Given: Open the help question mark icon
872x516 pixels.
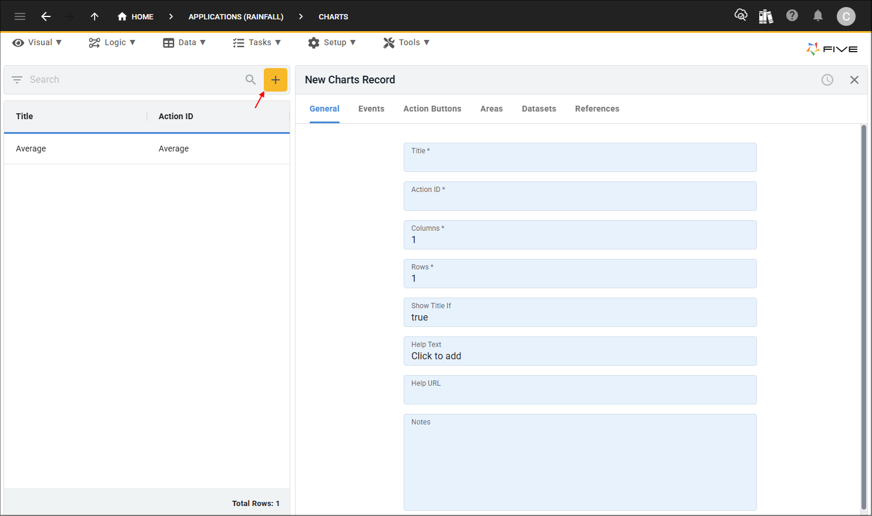Looking at the screenshot, I should (x=792, y=16).
